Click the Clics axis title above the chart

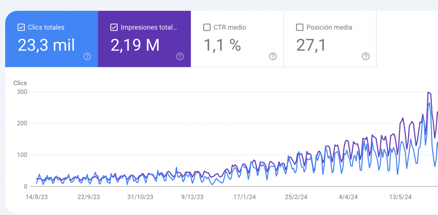(20, 83)
